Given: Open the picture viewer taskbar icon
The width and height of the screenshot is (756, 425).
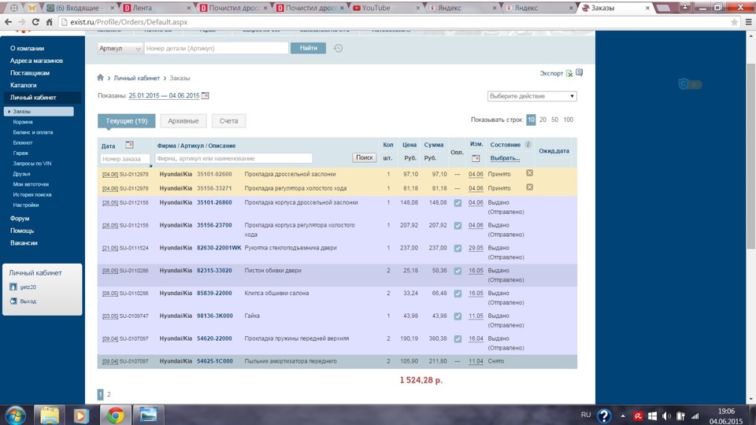Looking at the screenshot, I should pyautogui.click(x=148, y=415).
